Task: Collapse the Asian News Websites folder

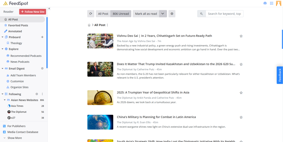Action: point(5,100)
